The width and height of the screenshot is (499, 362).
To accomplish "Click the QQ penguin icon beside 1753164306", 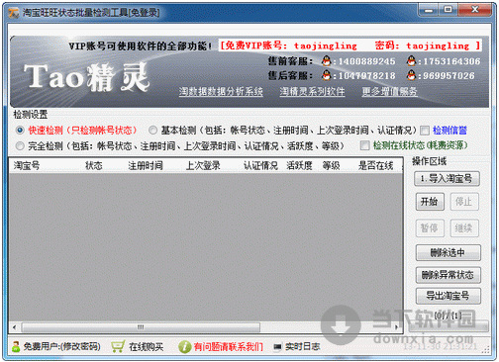I will coord(411,61).
